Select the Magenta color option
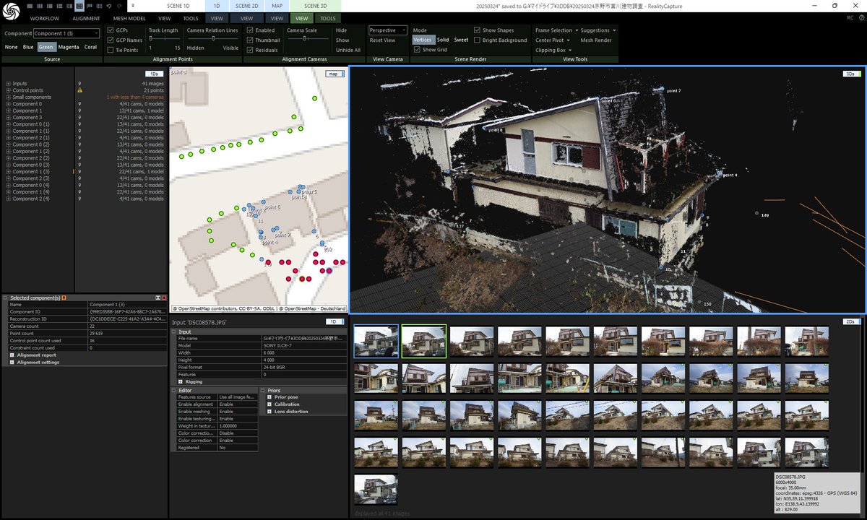The height and width of the screenshot is (520, 867). coord(69,47)
